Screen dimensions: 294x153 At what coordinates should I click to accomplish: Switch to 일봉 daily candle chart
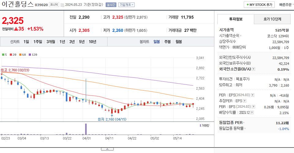[x=157, y=42]
